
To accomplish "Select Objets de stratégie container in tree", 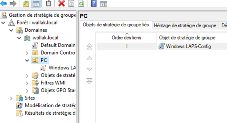I will [x=58, y=75].
